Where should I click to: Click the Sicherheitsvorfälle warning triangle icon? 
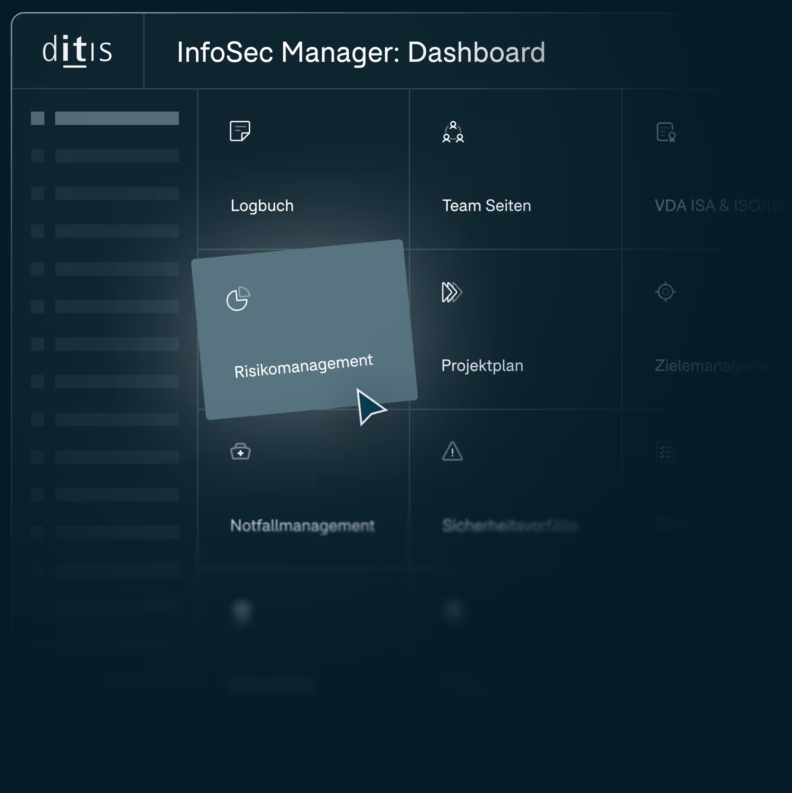452,451
